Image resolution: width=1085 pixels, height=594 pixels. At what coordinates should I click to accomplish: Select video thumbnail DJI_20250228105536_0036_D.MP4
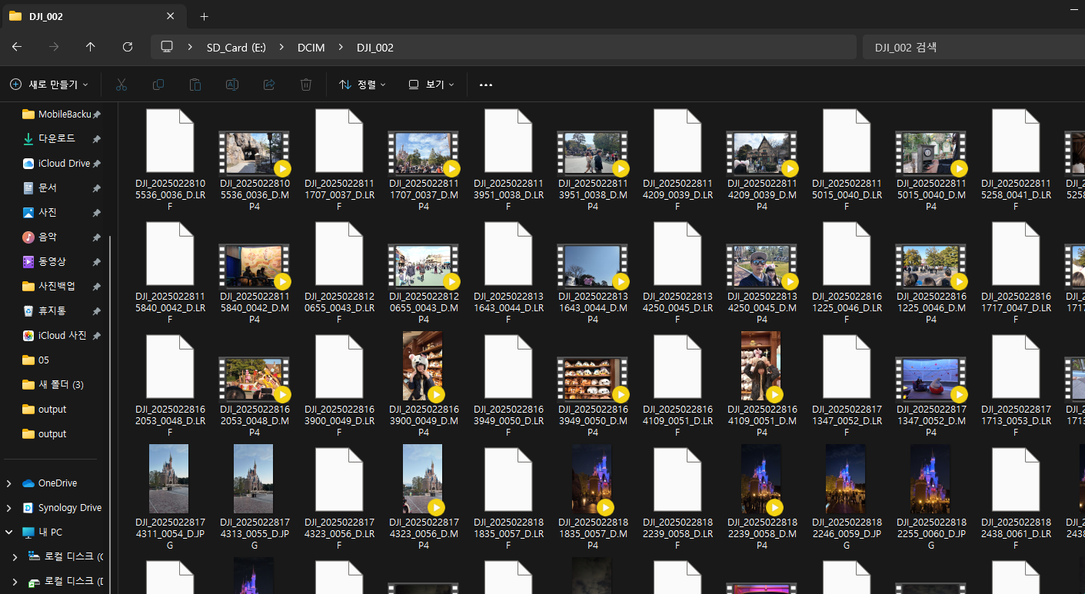tap(254, 154)
